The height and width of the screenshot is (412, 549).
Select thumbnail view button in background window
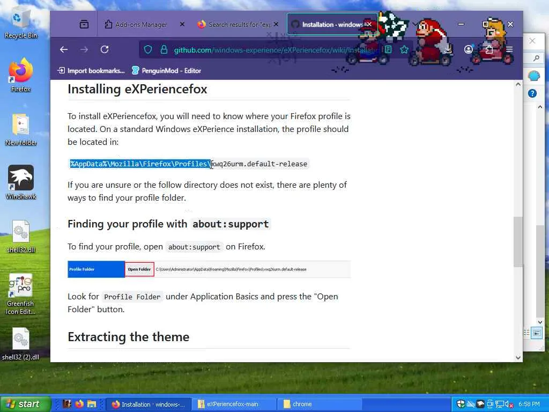[x=537, y=333]
